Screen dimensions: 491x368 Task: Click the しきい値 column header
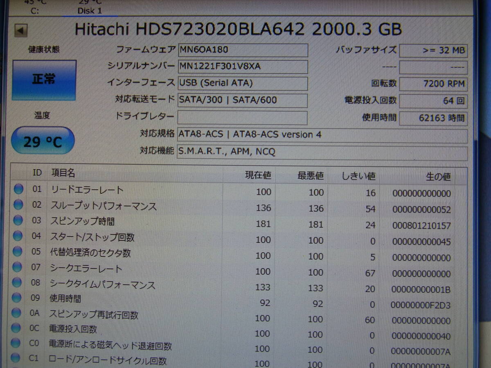[x=358, y=176]
